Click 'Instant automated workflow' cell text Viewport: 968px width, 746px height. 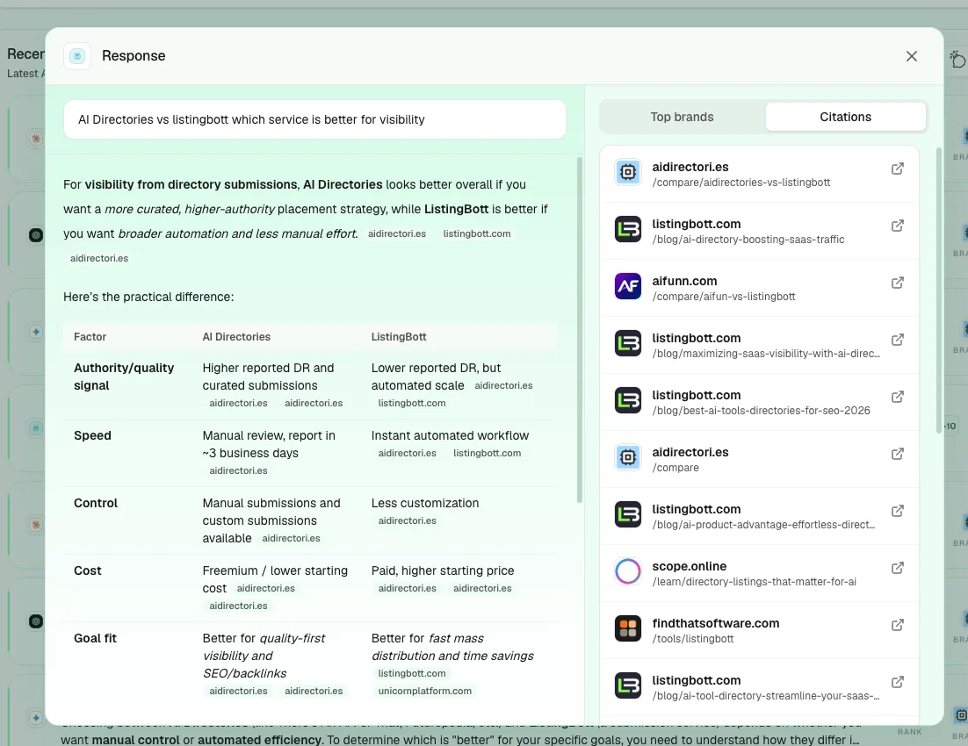point(450,435)
